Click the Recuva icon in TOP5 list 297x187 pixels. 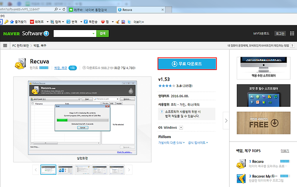tap(241, 164)
